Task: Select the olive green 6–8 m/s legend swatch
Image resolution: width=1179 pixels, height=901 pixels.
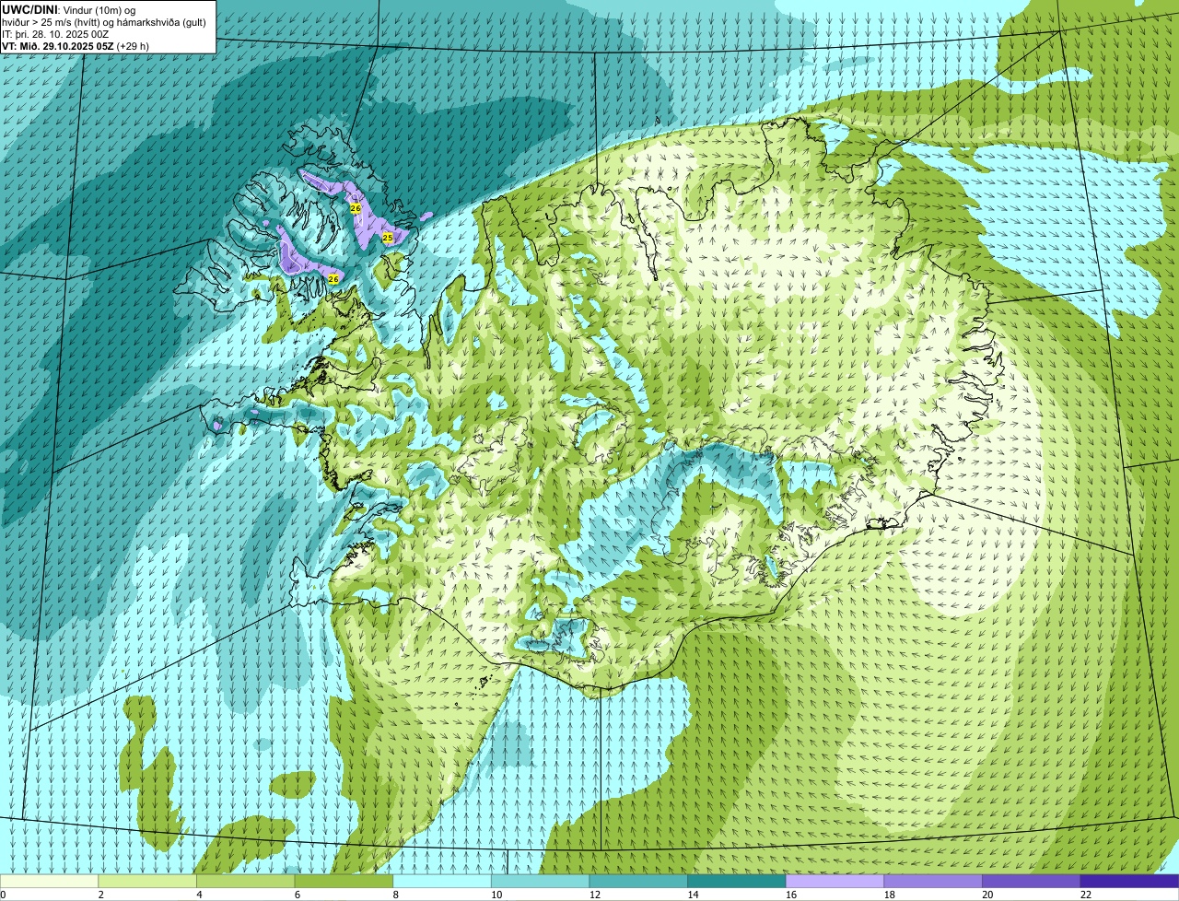Action: click(x=344, y=881)
